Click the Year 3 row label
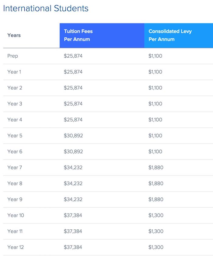213x258 pixels. tap(15, 104)
